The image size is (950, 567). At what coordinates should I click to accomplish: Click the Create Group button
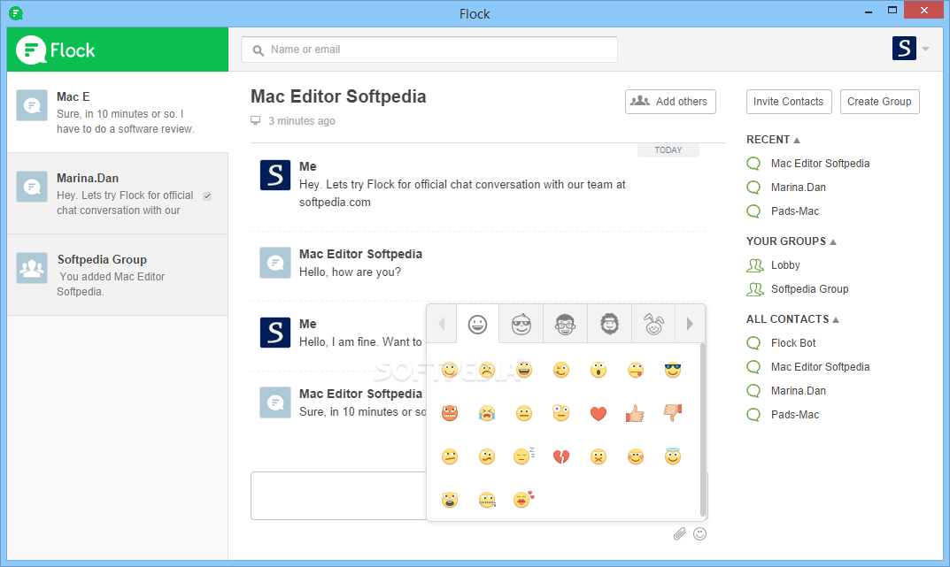pyautogui.click(x=880, y=102)
